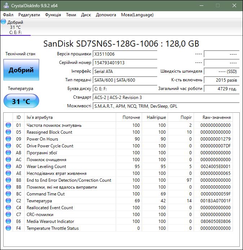Image resolution: width=243 pixels, height=250 pixels.
Task: Select Temperature Throttle Status attribute name
Action: tap(53, 228)
